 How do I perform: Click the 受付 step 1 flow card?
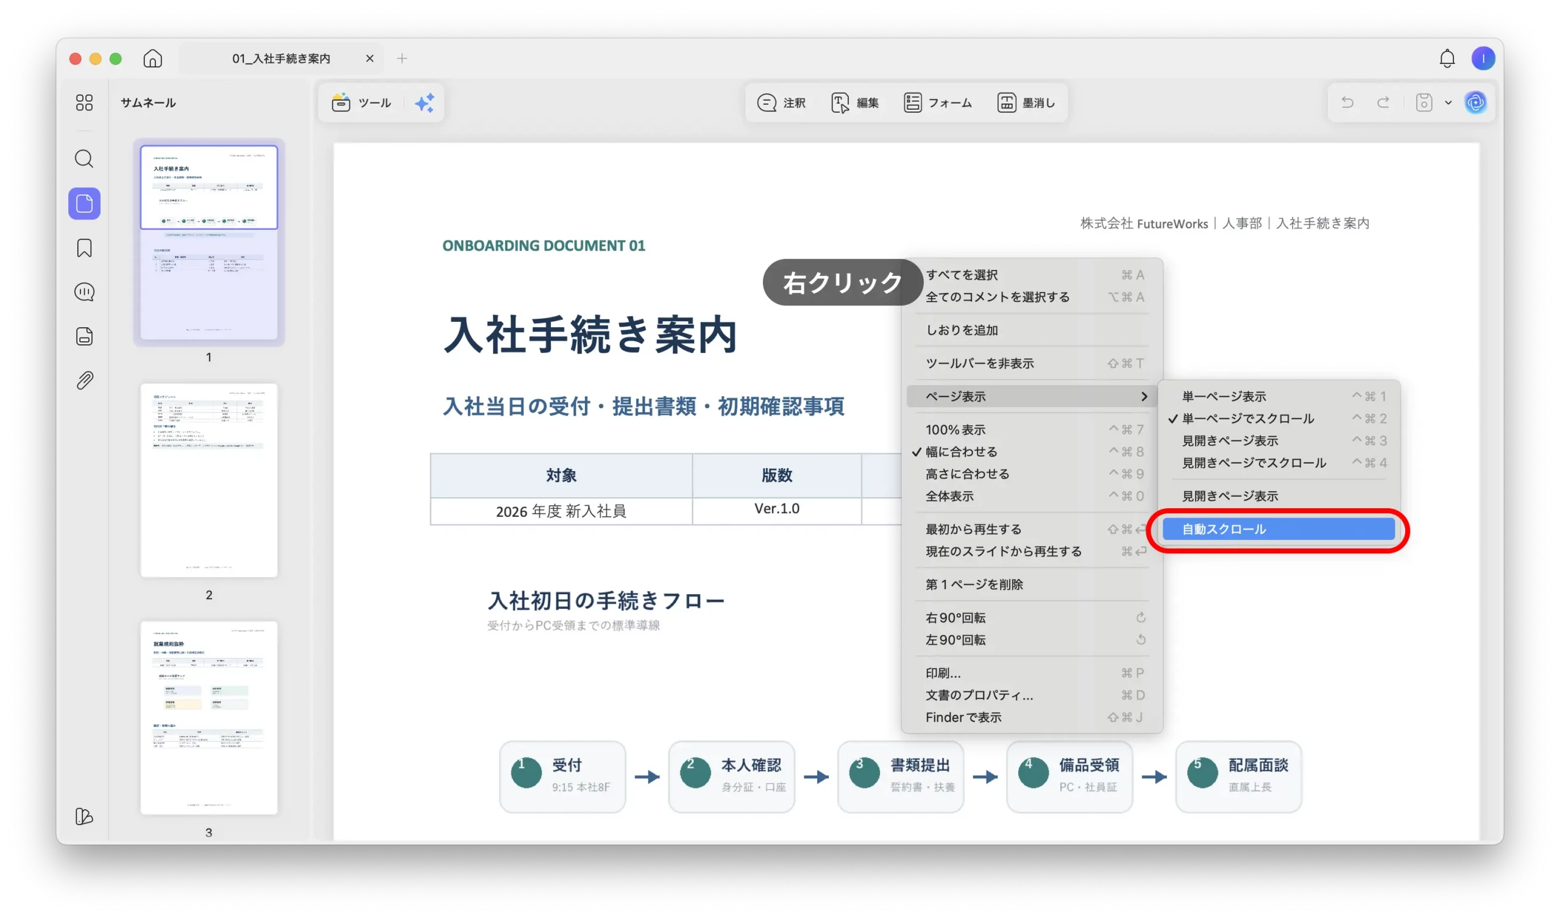(x=562, y=777)
